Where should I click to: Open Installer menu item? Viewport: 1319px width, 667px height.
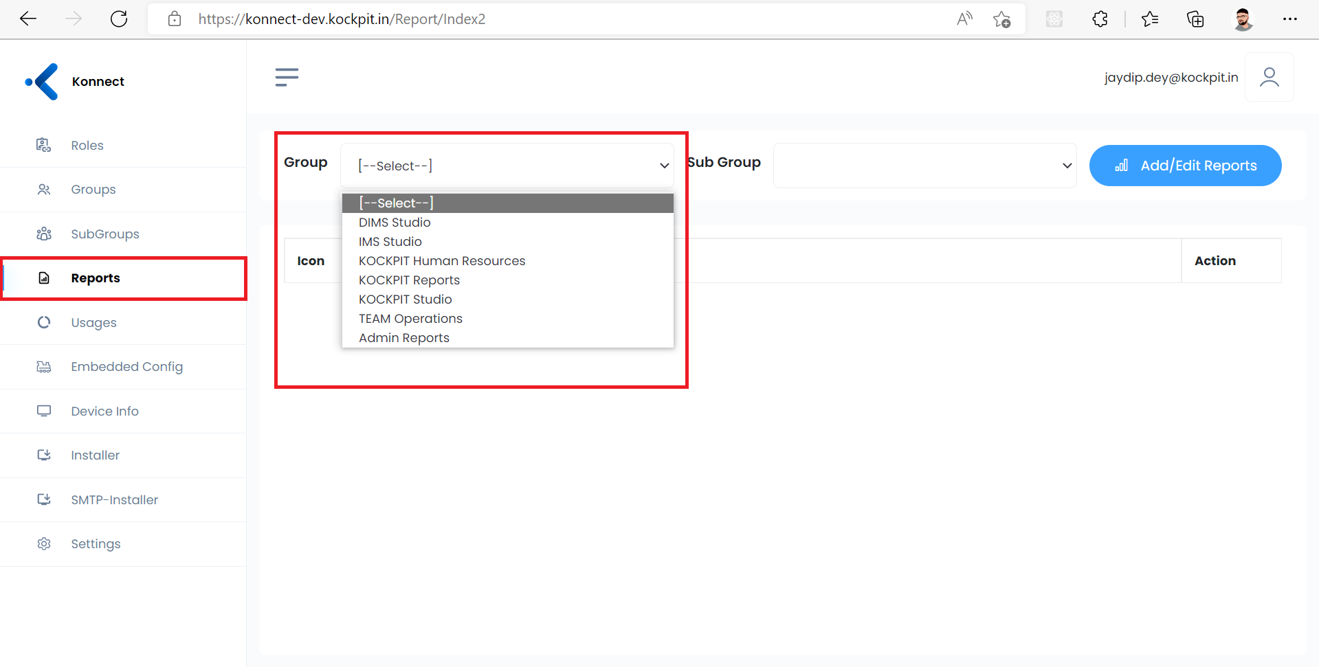tap(123, 455)
